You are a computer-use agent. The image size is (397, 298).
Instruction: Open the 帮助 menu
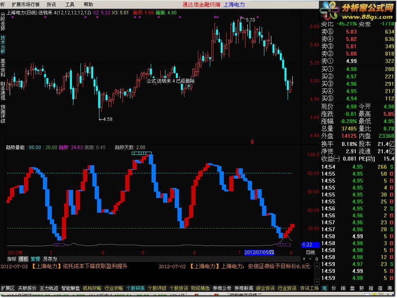pos(88,4)
